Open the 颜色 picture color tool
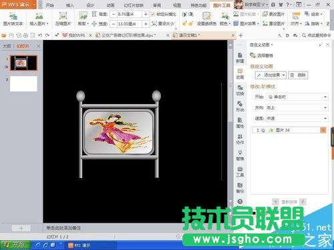 point(225,19)
